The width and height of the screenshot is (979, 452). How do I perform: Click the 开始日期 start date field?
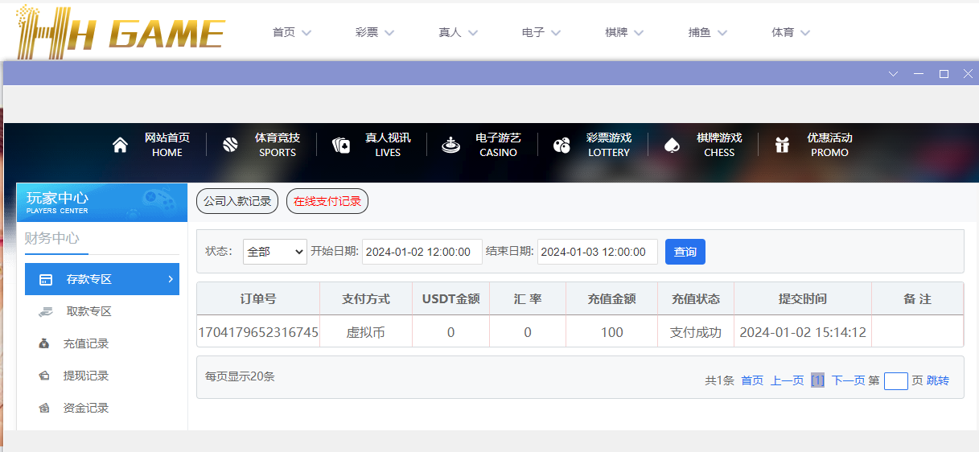click(x=422, y=252)
